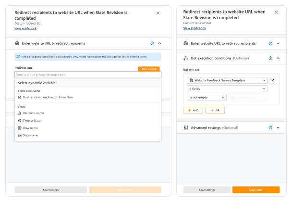Image resolution: width=292 pixels, height=202 pixels.
Task: Click info icon for Enter website URL, right panel
Action: [270, 43]
